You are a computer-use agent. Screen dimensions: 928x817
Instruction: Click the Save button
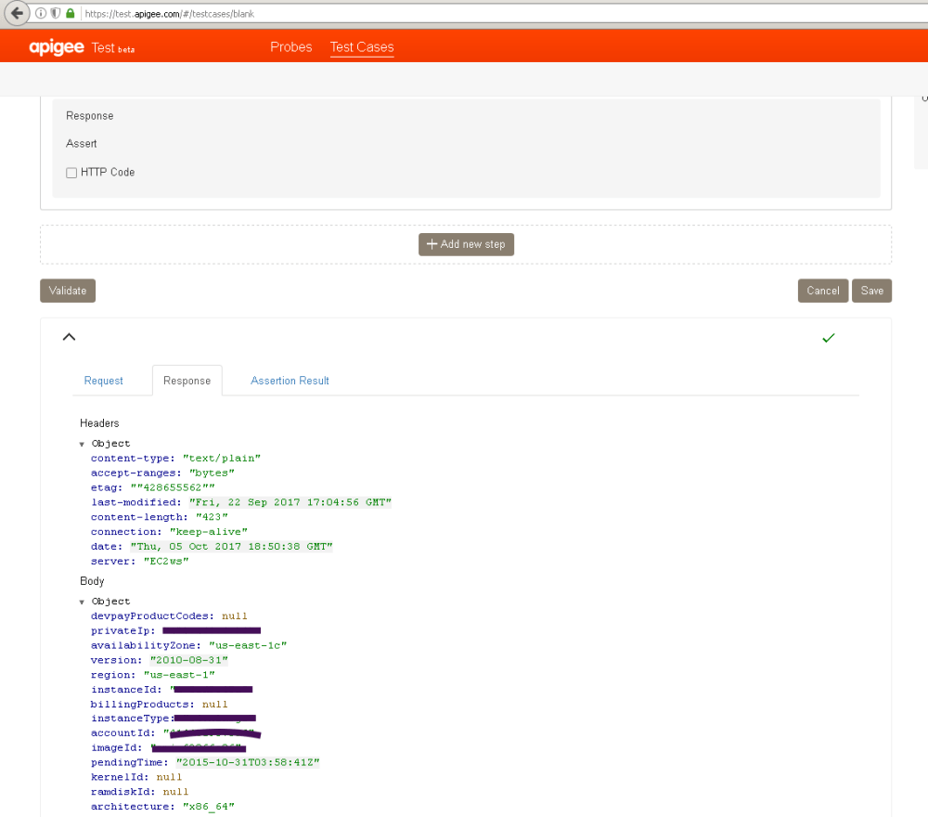[x=871, y=291]
